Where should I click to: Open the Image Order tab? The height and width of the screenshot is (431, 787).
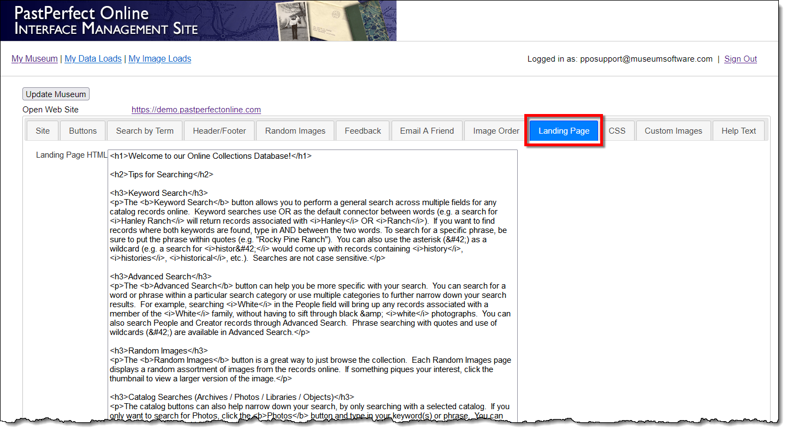(496, 131)
